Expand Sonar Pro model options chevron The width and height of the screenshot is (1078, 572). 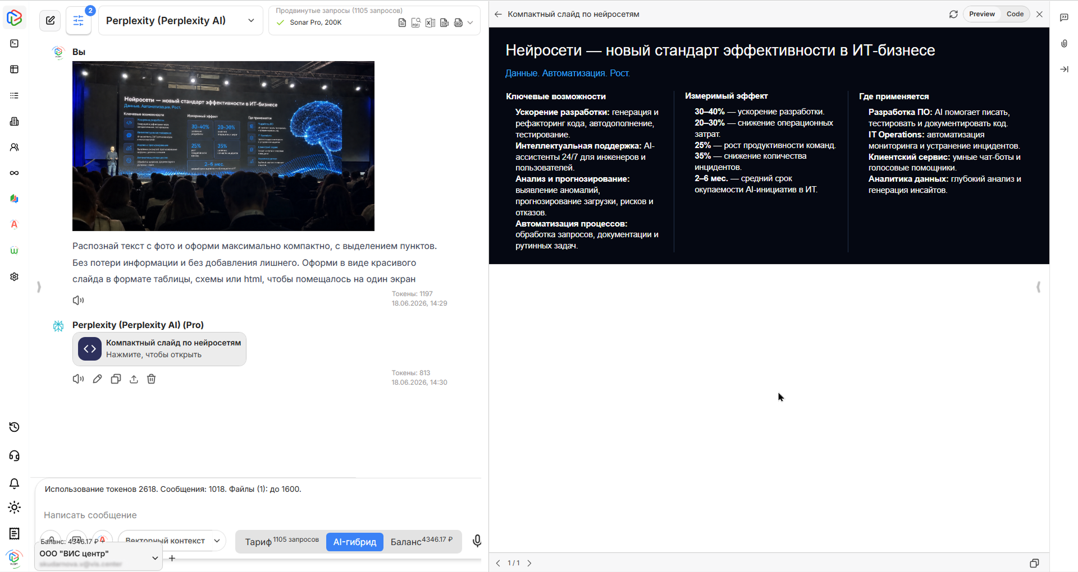470,23
